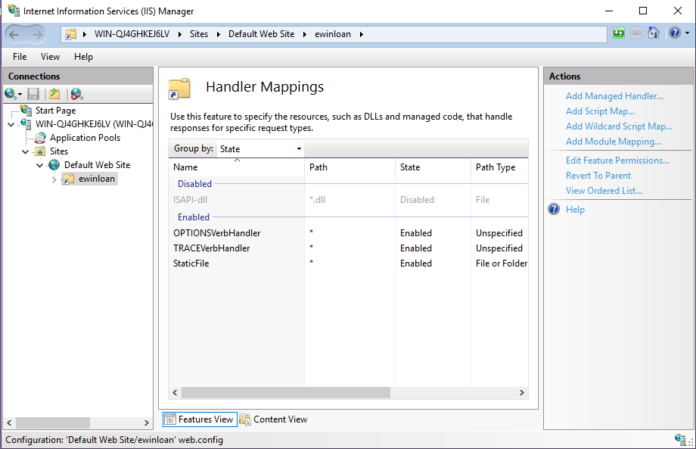Select Application Pools in Connections tree
696x449 pixels.
pyautogui.click(x=85, y=138)
